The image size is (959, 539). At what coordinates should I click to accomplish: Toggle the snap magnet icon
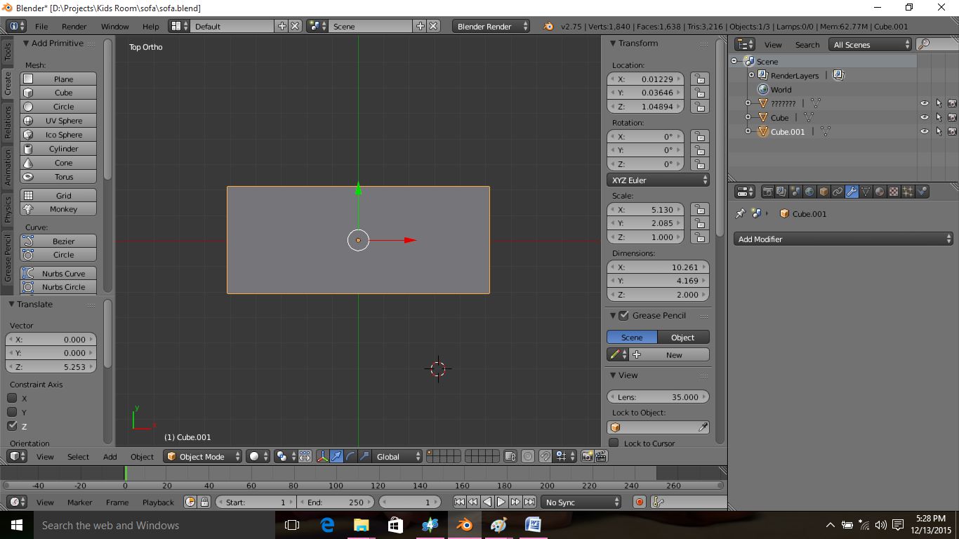click(x=545, y=456)
